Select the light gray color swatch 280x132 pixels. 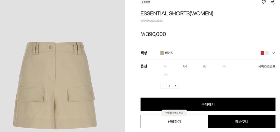pyautogui.click(x=267, y=53)
